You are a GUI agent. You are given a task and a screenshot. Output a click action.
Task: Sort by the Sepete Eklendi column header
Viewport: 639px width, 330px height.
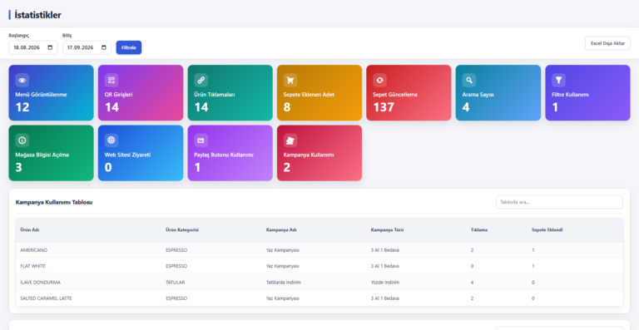click(547, 230)
